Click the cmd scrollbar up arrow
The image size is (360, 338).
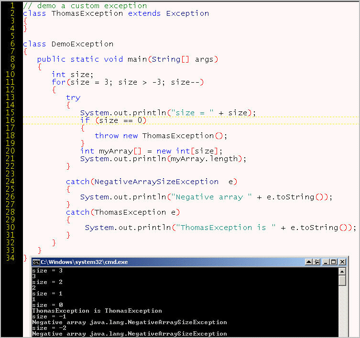pos(342,272)
